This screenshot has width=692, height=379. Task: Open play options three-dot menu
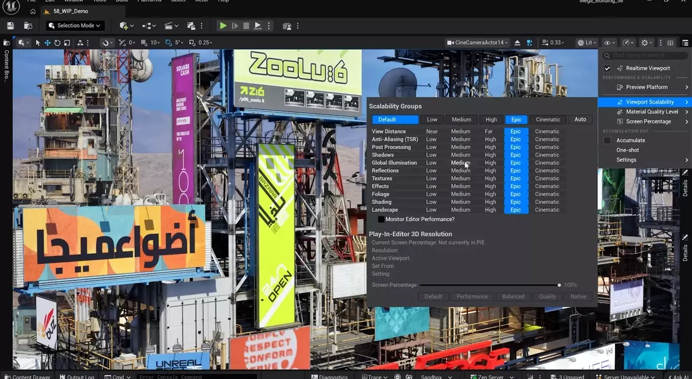[269, 26]
